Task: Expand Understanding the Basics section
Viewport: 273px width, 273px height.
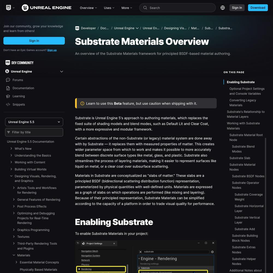Action: pyautogui.click(x=11, y=155)
